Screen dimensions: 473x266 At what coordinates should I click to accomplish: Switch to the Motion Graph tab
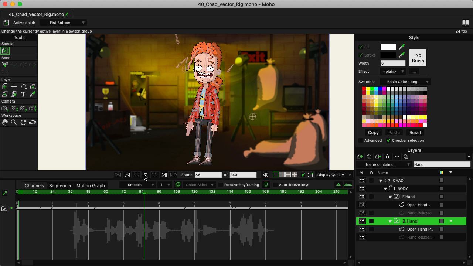[x=91, y=186]
